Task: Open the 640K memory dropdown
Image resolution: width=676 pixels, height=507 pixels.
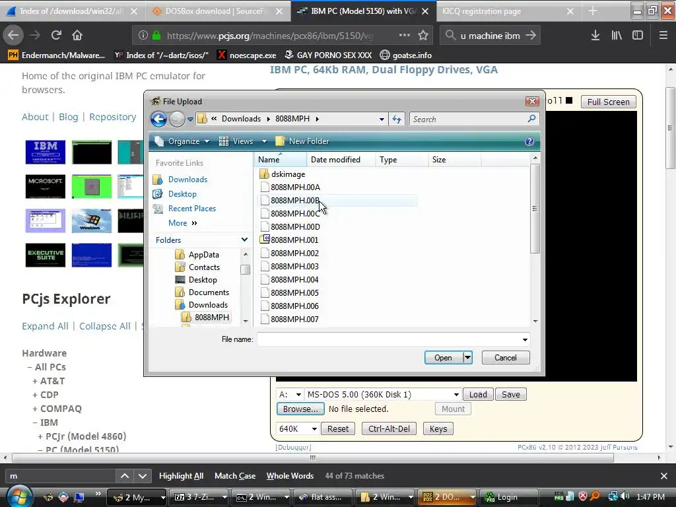Action: point(298,429)
